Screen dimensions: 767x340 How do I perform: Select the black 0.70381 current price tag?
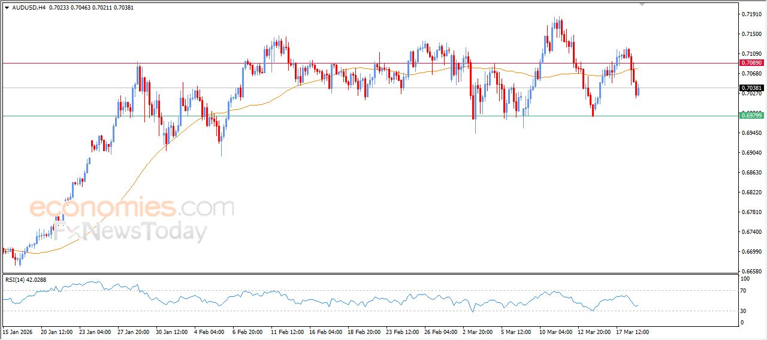(751, 88)
